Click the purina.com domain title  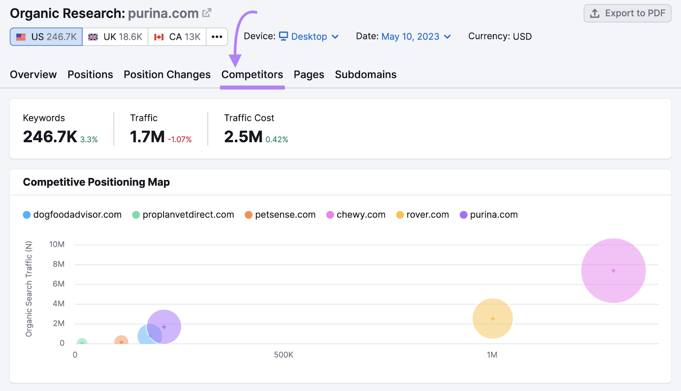click(163, 14)
